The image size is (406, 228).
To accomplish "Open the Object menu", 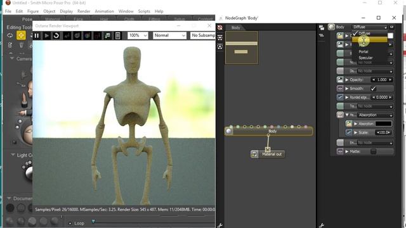I will click(x=49, y=11).
